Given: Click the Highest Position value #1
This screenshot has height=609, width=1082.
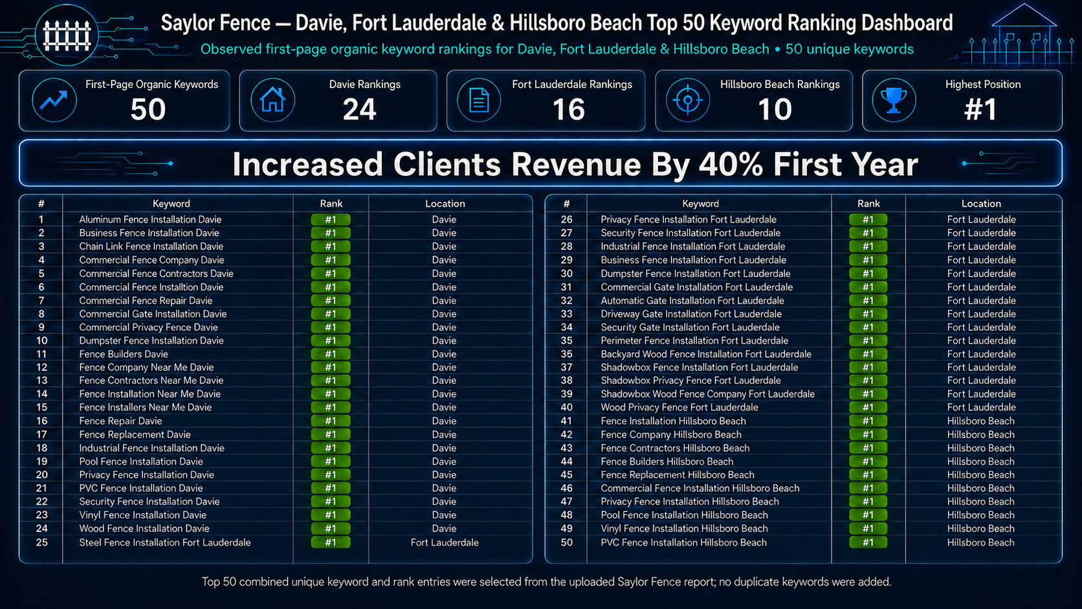Looking at the screenshot, I should [980, 109].
